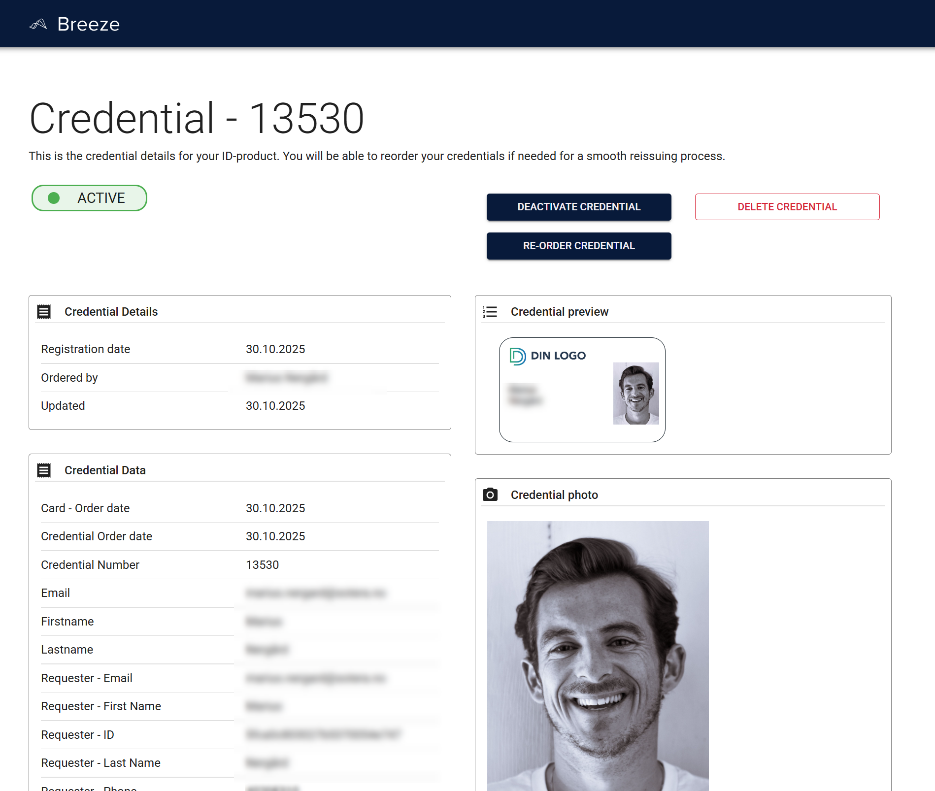The height and width of the screenshot is (791, 935).
Task: Toggle the ACTIVE status pill
Action: point(89,198)
